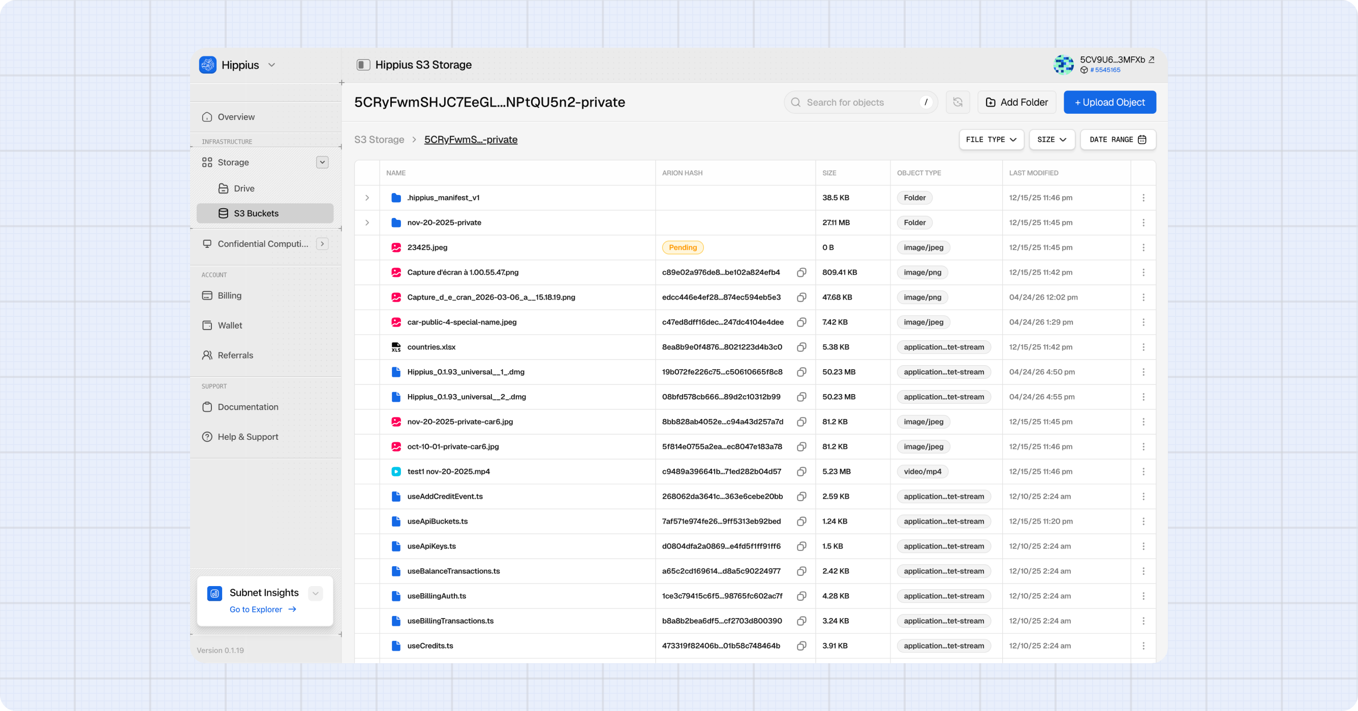Open row actions for oct-10-01-private-car6.jpg
This screenshot has height=711, width=1358.
[1144, 446]
